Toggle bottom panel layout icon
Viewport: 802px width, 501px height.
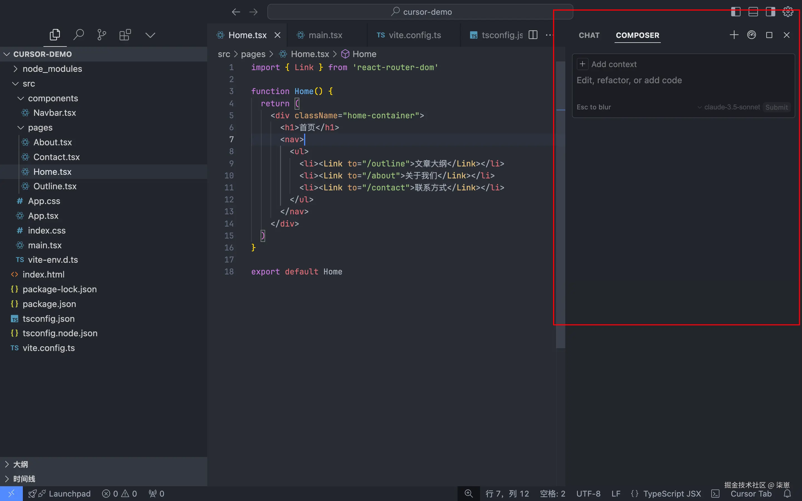[753, 12]
